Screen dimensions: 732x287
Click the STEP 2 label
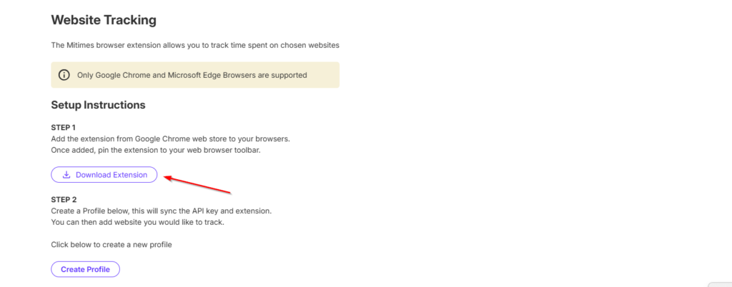(x=64, y=201)
